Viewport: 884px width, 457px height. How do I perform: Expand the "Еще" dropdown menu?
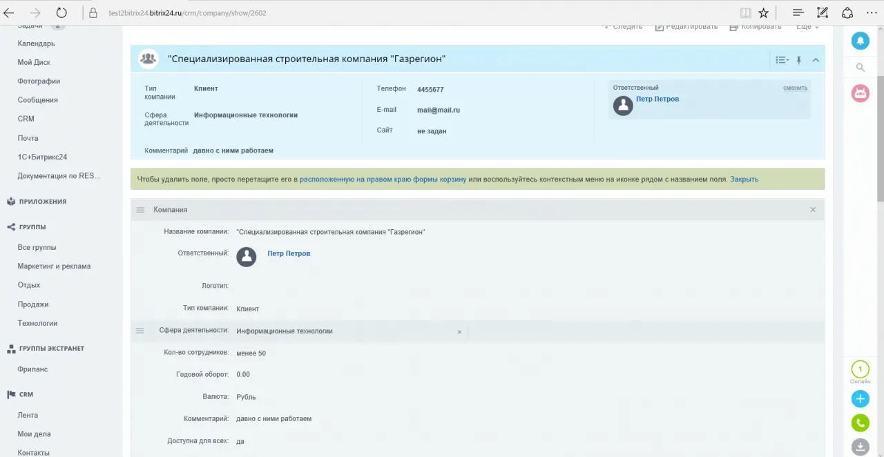click(807, 27)
